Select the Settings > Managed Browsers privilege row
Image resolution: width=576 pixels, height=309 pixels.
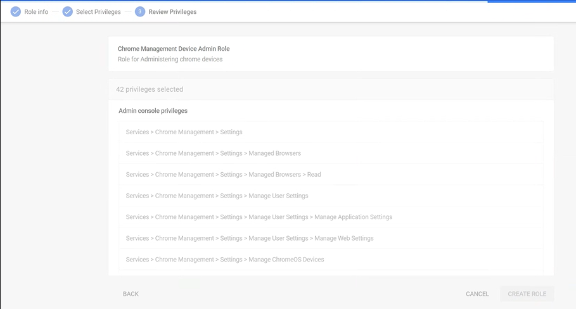tap(213, 153)
